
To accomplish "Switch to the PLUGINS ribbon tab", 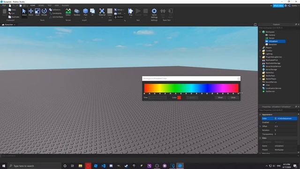I will click(66, 6).
